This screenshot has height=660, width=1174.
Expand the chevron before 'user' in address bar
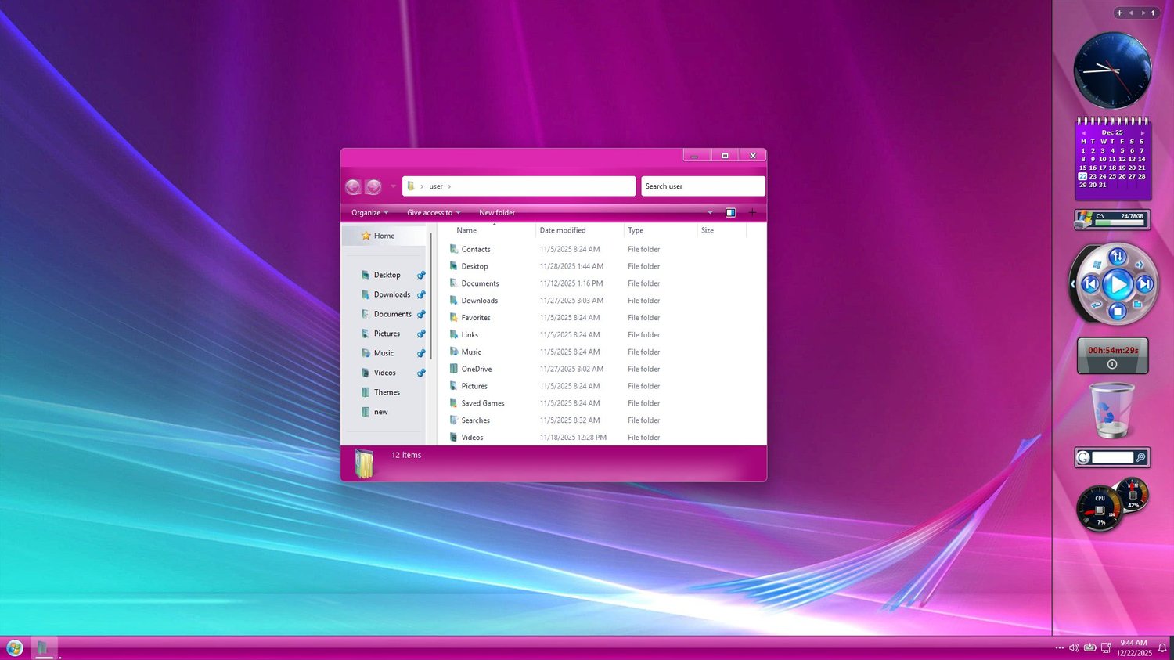(422, 186)
